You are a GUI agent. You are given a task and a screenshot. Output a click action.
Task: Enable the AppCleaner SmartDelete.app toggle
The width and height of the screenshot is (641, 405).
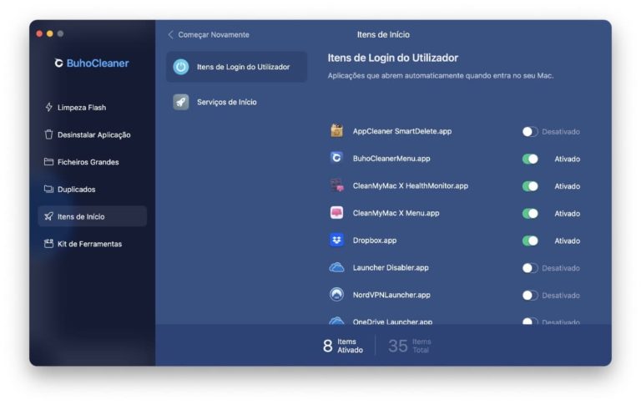[529, 132]
